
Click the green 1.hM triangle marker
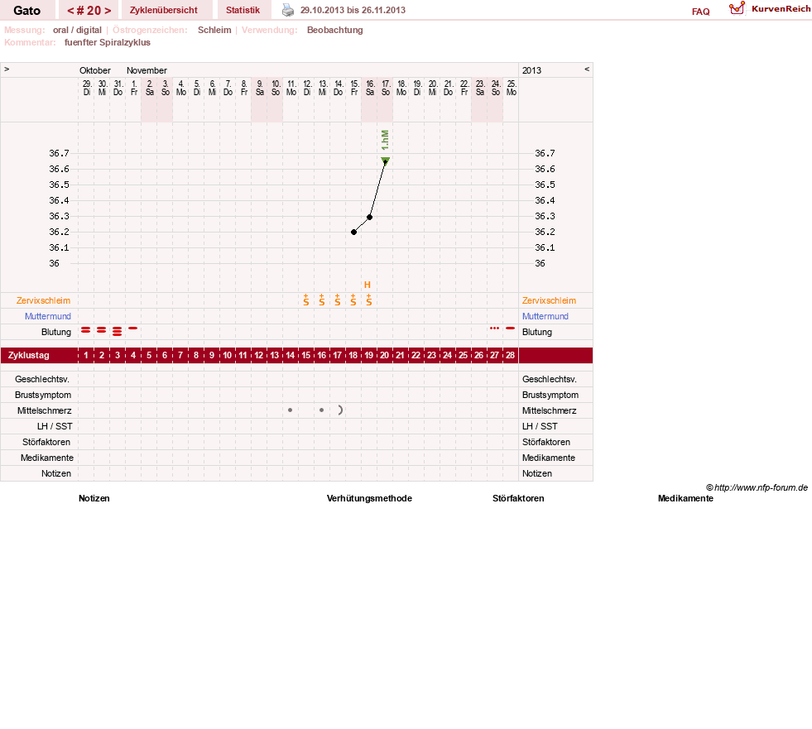click(x=385, y=161)
